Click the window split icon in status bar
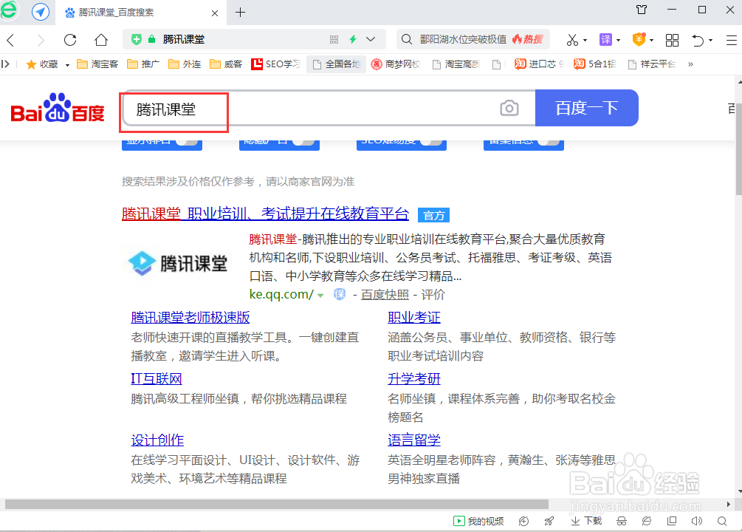742x532 pixels. (x=671, y=521)
